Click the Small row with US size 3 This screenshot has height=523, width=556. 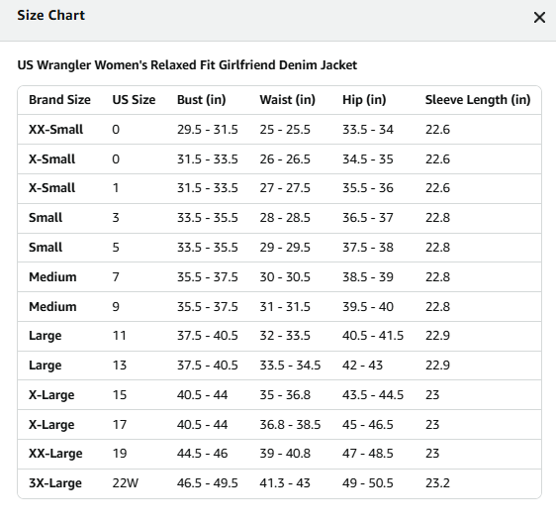(279, 218)
